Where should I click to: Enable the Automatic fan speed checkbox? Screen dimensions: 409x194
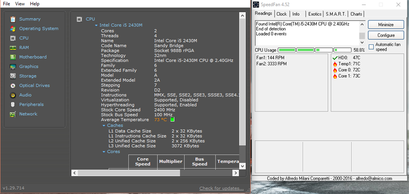pos(371,47)
